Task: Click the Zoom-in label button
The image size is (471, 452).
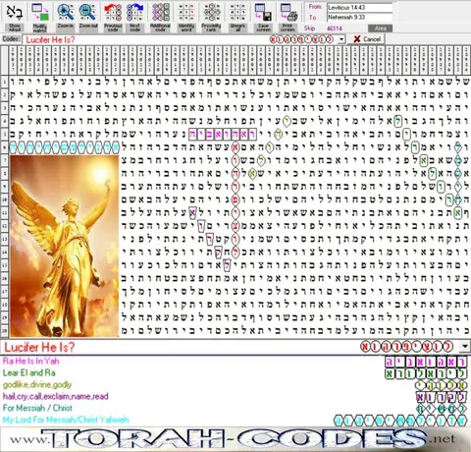Action: pos(66,28)
